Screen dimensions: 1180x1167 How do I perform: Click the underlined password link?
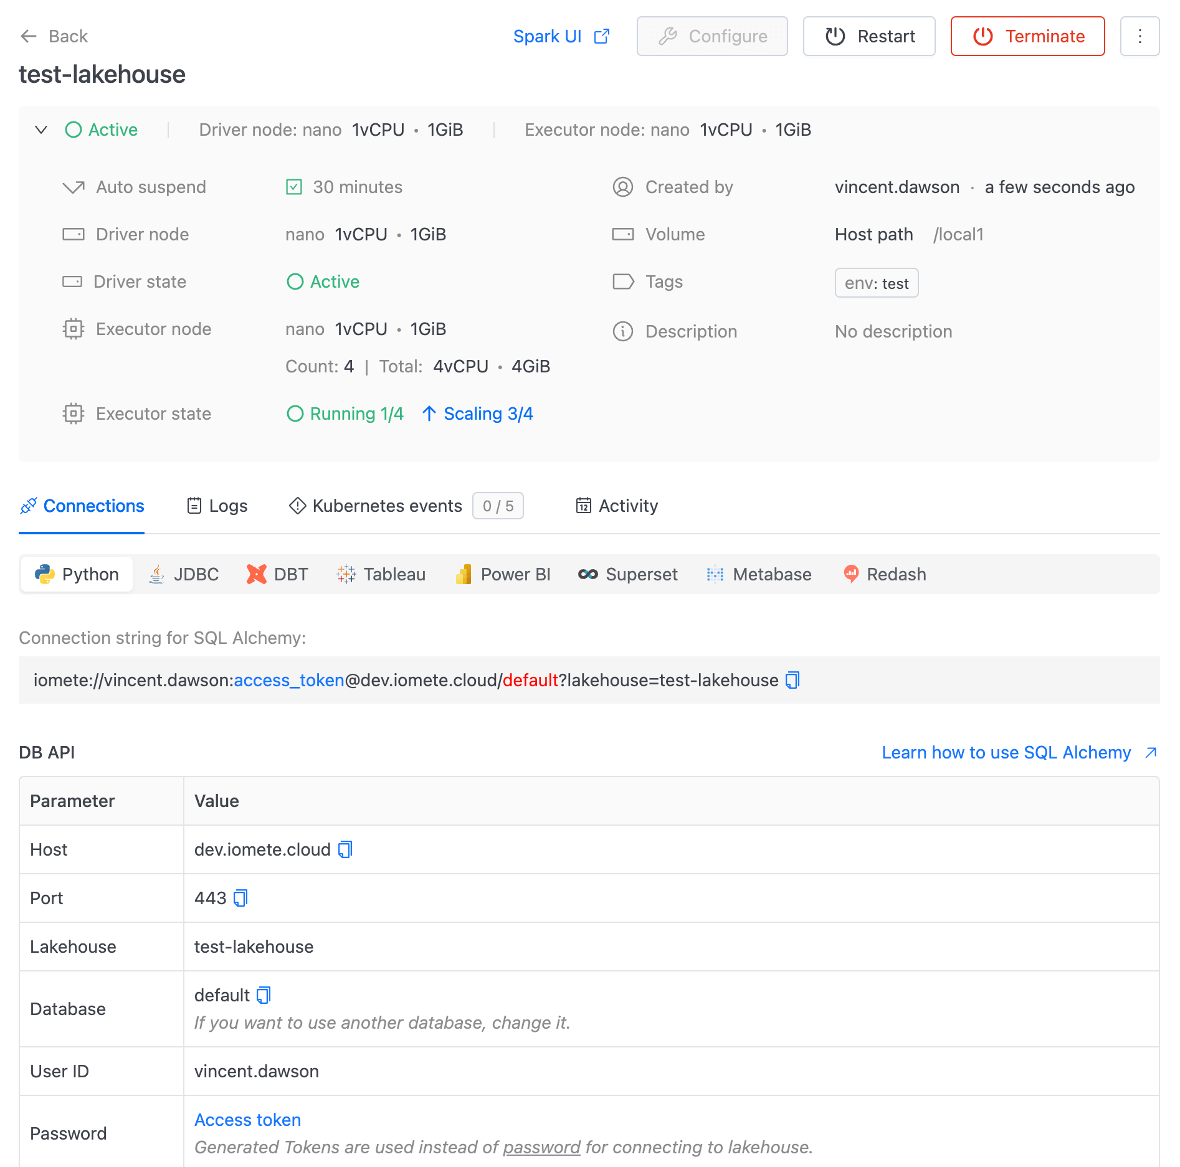[541, 1147]
